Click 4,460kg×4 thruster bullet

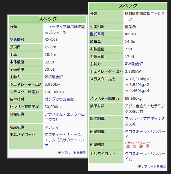(x=139, y=91)
